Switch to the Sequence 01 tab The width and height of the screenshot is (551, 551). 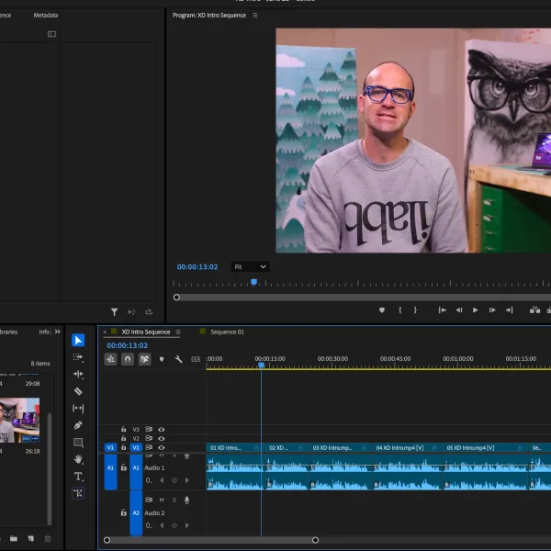[x=227, y=332]
